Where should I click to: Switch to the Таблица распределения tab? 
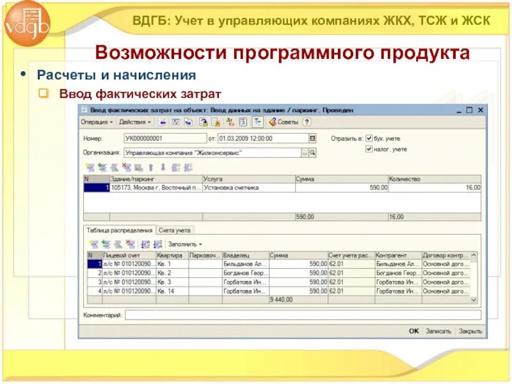pos(120,230)
